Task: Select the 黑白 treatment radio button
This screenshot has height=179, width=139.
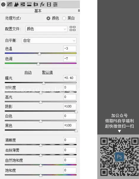Action: [x=64, y=18]
